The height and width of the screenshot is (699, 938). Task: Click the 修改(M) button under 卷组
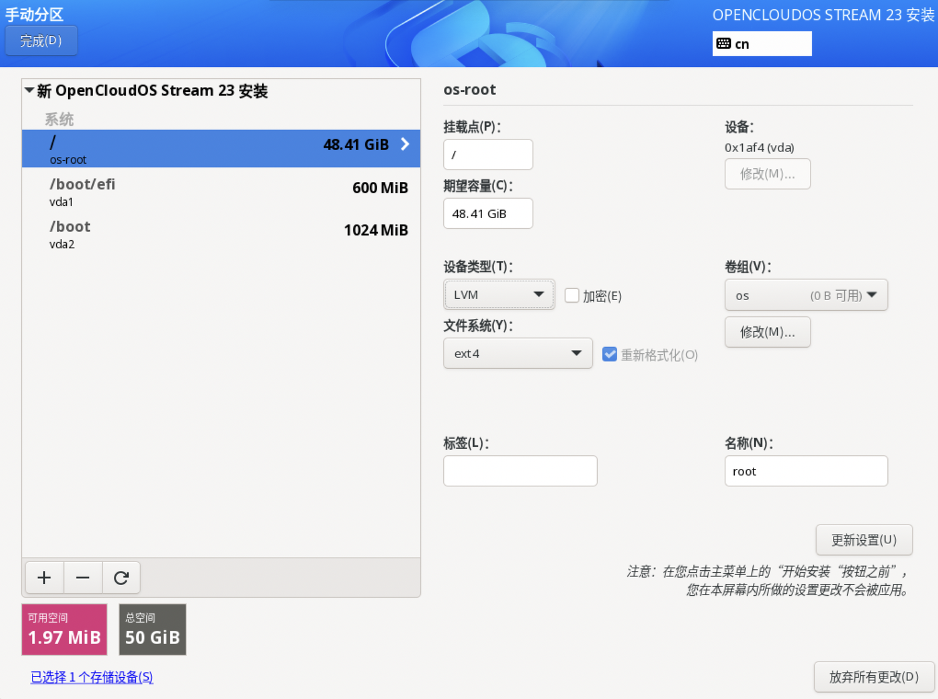coord(768,332)
